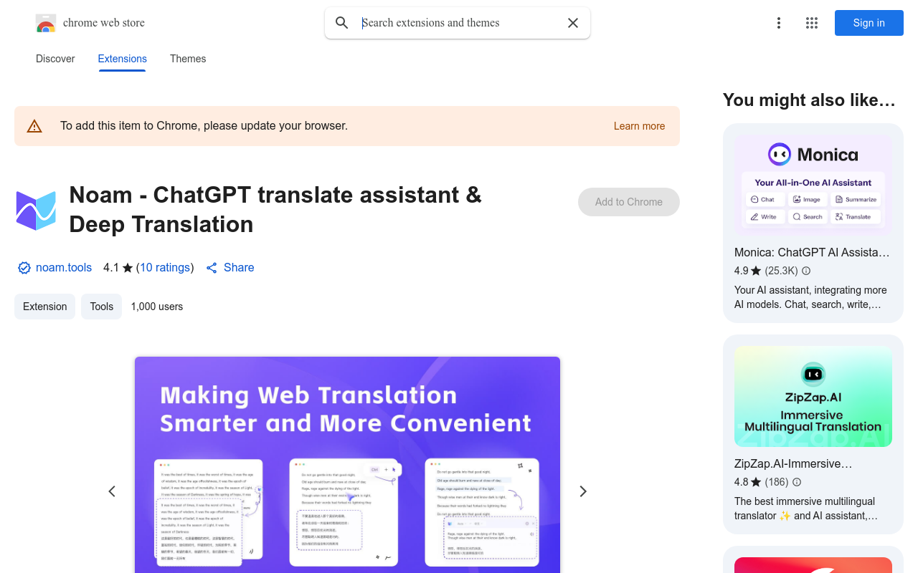Click the Noam extension title heading
This screenshot has height=573, width=918.
pyautogui.click(x=275, y=209)
